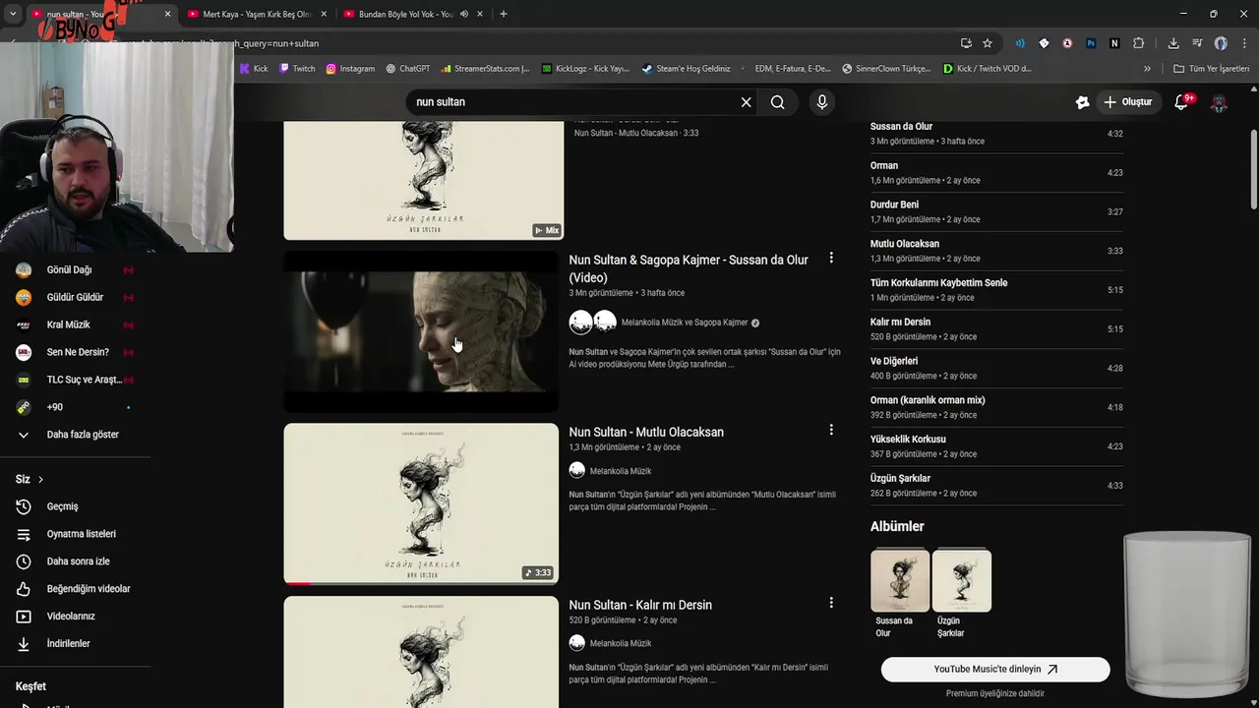Open the Melankolia Müzik ve Sagopa Kajmer channel
Image resolution: width=1259 pixels, height=708 pixels.
[x=685, y=323]
